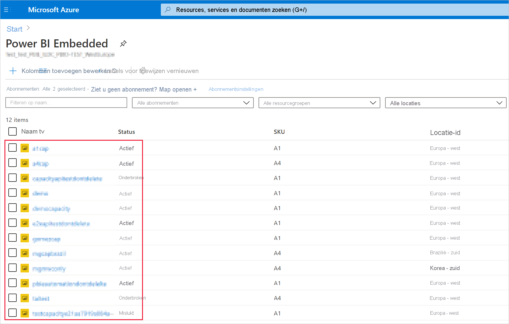Image resolution: width=509 pixels, height=324 pixels.
Task: Click the Power BI Embedded page title
Action: point(57,44)
